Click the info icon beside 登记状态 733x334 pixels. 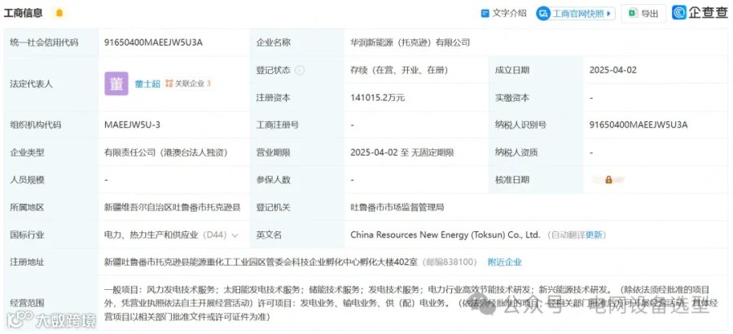(300, 71)
